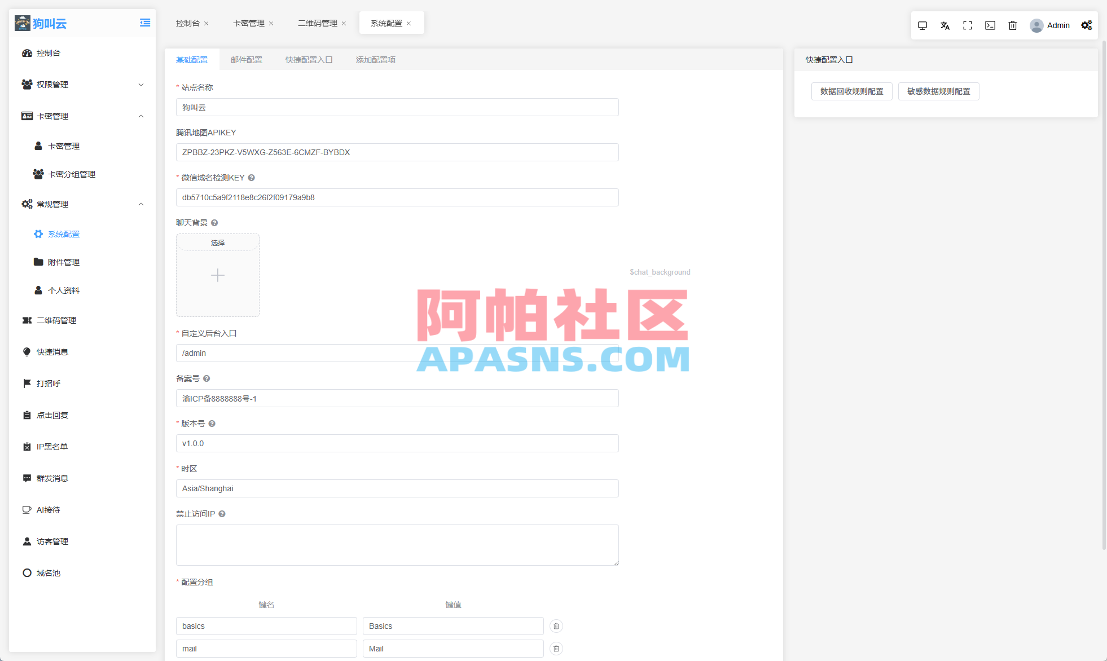Enter fullscreen mode from the top toolbar
This screenshot has height=661, width=1107.
(968, 25)
